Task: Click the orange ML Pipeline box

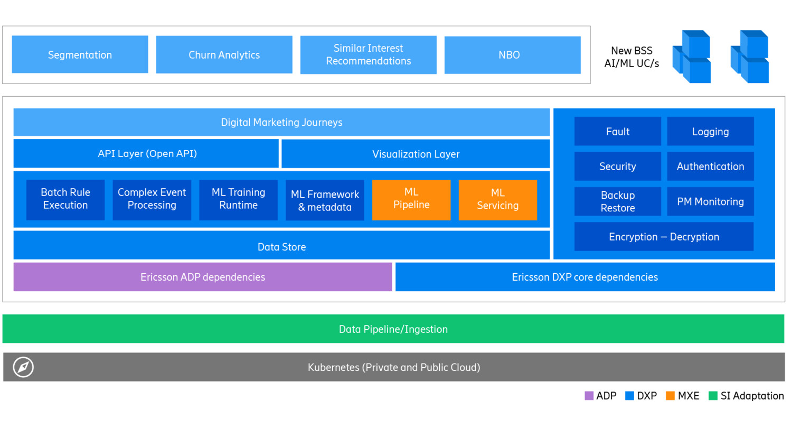Action: pyautogui.click(x=411, y=200)
